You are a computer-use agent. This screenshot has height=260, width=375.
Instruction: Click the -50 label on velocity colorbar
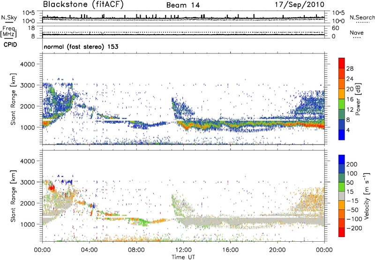click(352, 210)
